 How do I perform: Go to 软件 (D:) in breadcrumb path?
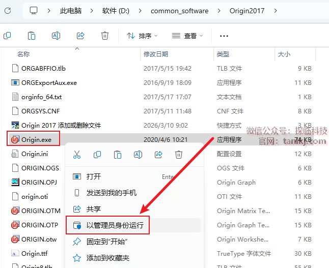point(116,11)
